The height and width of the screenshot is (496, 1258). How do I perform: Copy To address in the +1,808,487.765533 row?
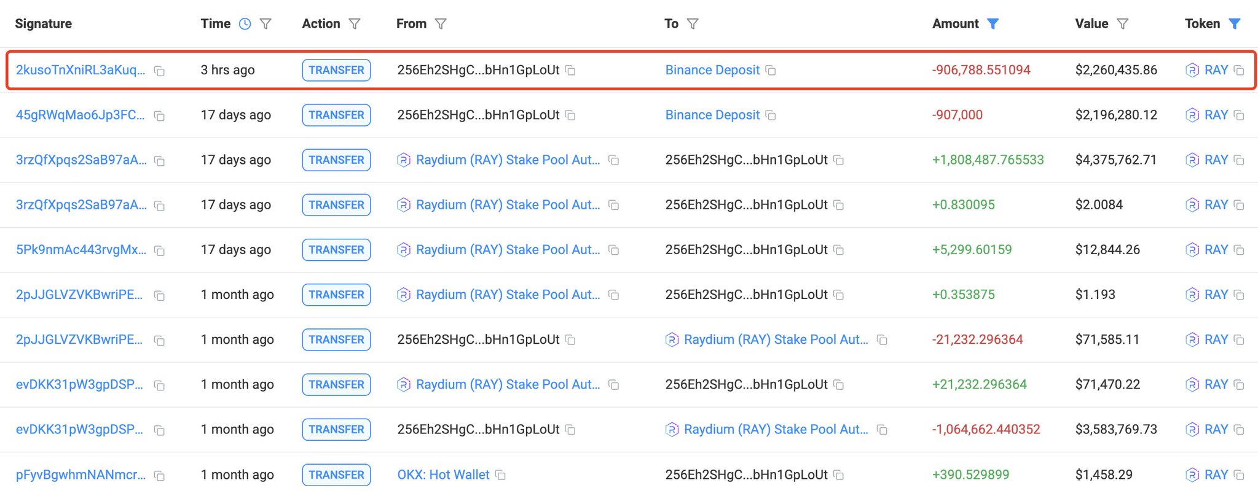tap(838, 160)
